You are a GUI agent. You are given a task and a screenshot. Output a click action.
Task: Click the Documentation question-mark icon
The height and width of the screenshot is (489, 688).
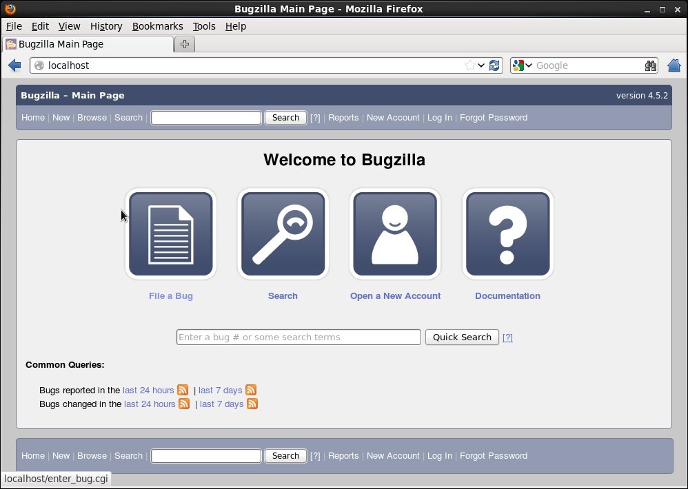507,233
